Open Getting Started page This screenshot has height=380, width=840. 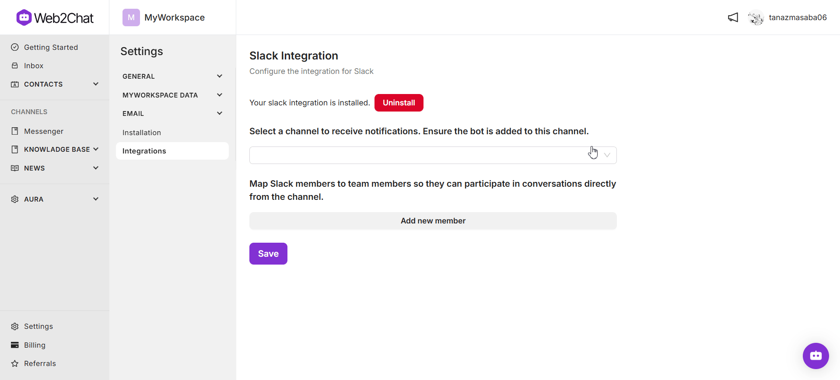(x=51, y=47)
